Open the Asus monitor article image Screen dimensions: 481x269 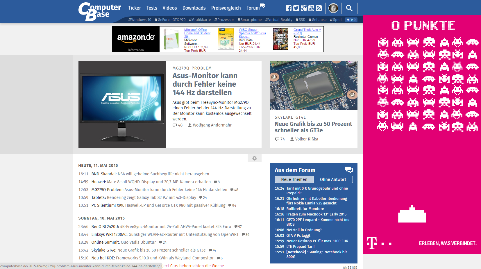[122, 105]
